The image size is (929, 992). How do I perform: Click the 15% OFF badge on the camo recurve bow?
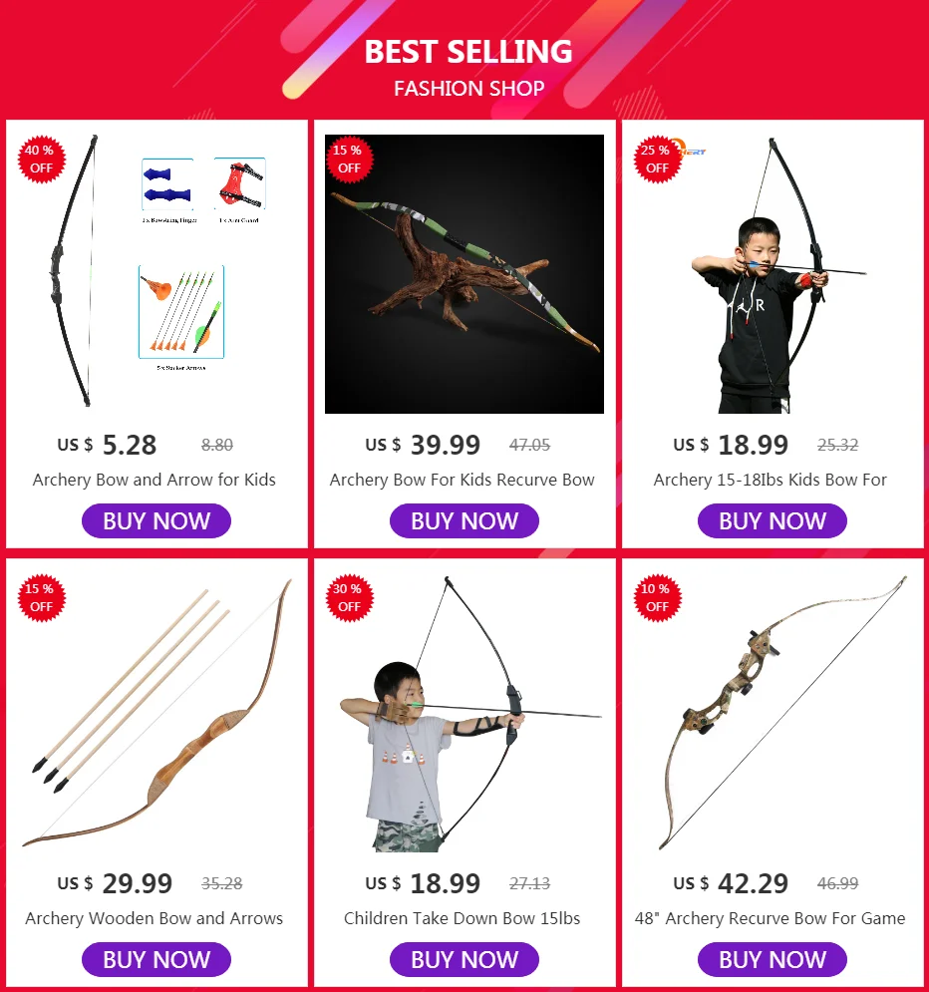point(350,160)
